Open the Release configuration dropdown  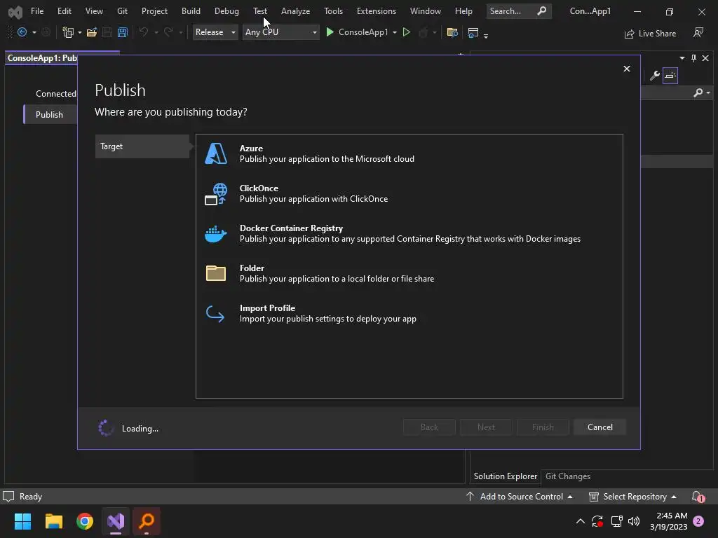(x=215, y=32)
